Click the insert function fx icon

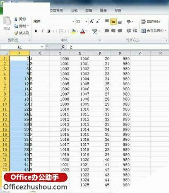63,47
